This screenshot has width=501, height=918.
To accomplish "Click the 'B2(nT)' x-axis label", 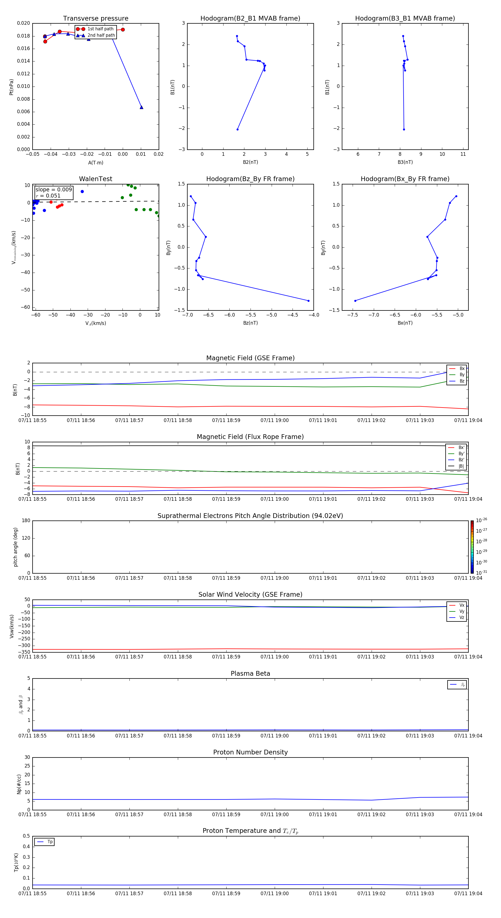I will point(250,162).
